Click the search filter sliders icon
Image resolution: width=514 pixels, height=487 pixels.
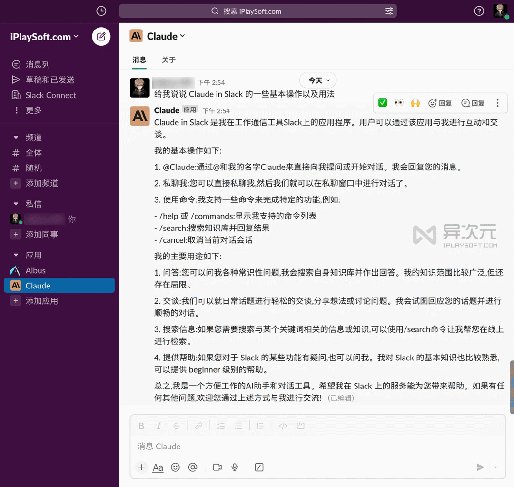click(389, 11)
